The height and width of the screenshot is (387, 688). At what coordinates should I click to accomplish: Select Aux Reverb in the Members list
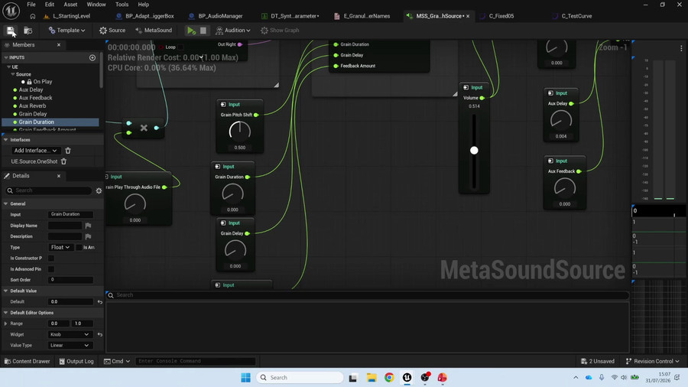32,106
